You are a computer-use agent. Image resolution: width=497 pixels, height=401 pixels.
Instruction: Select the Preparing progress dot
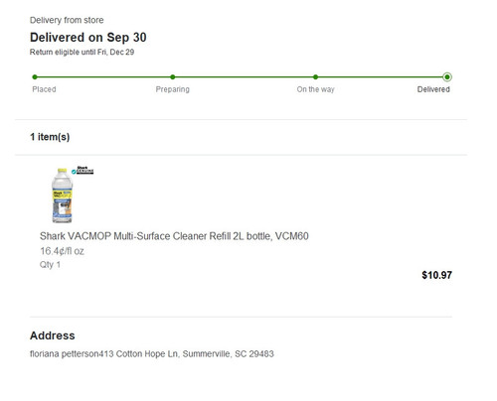click(173, 77)
